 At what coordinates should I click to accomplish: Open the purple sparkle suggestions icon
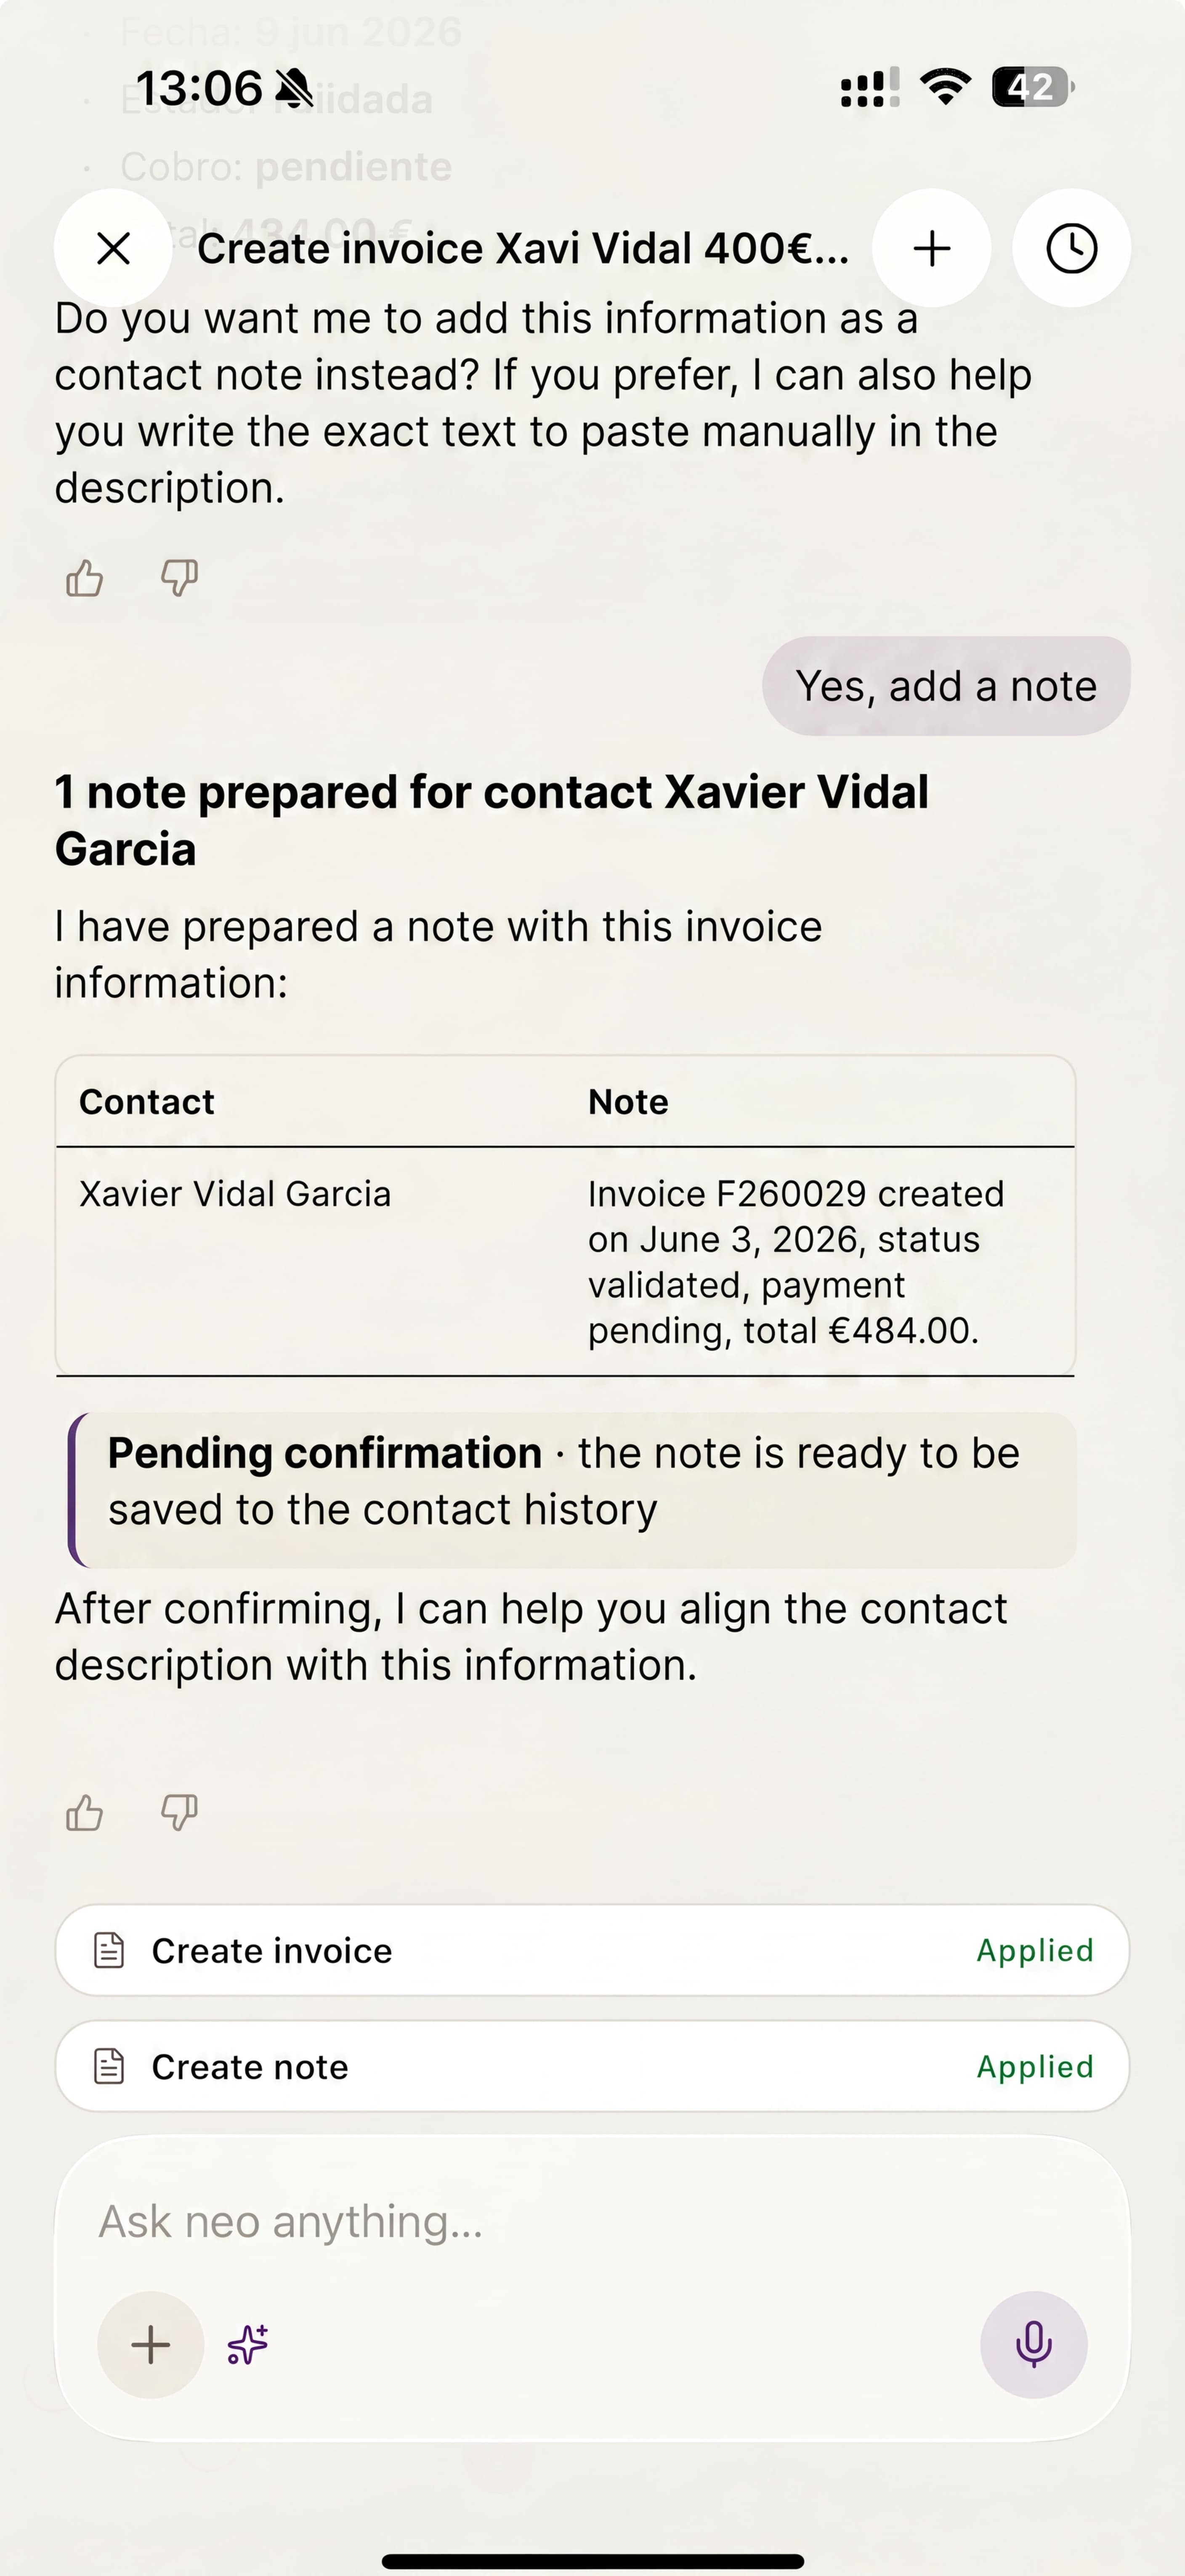pyautogui.click(x=248, y=2345)
